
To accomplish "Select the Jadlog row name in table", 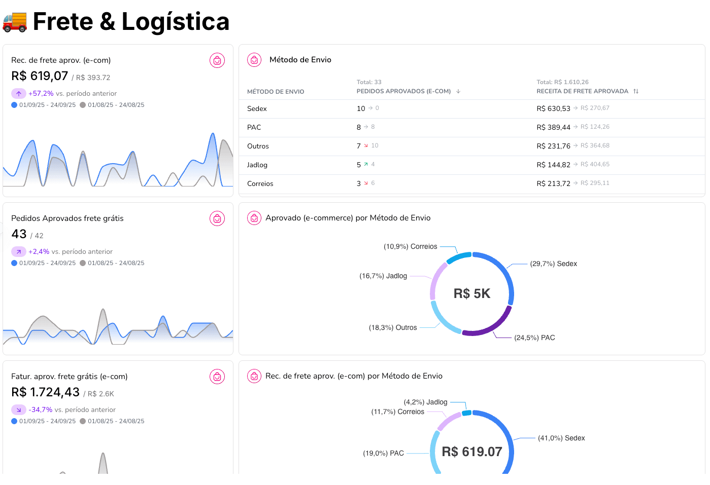I will point(257,165).
